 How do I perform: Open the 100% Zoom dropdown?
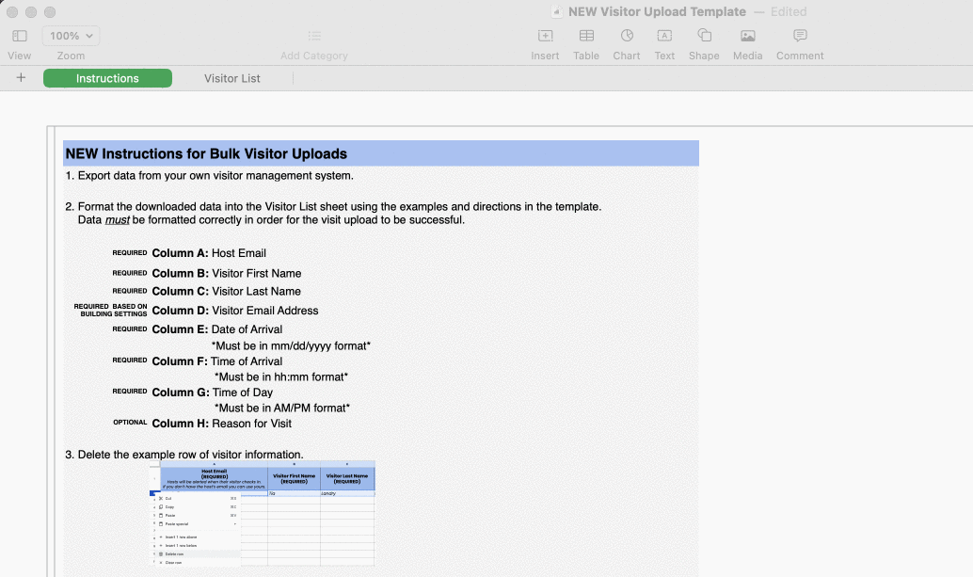point(71,36)
